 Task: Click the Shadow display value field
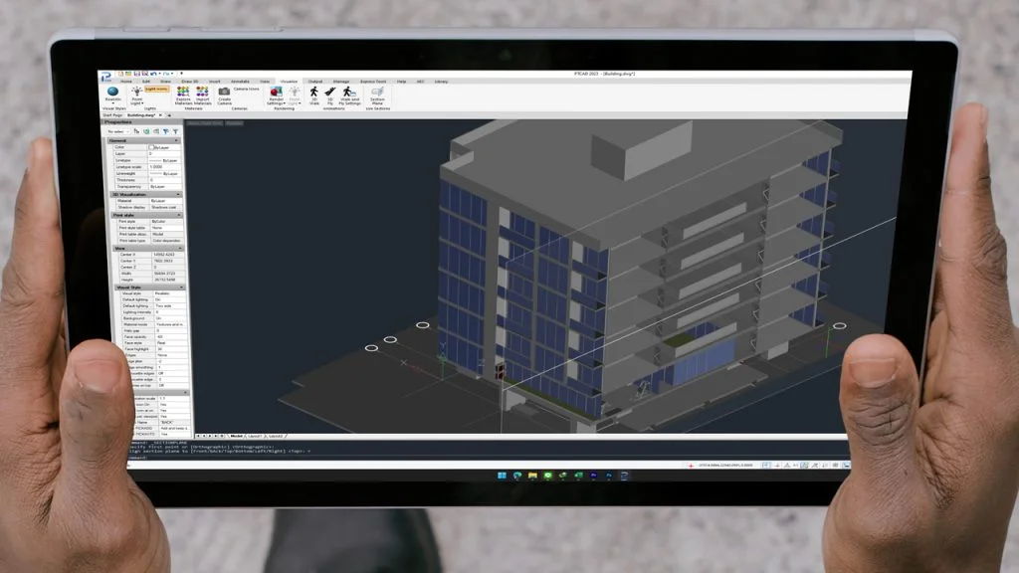point(166,207)
